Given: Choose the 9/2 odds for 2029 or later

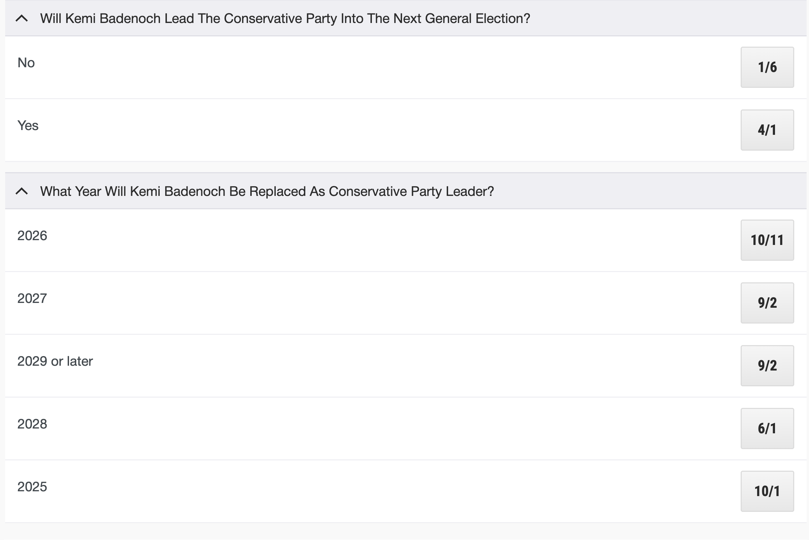Looking at the screenshot, I should coord(767,365).
